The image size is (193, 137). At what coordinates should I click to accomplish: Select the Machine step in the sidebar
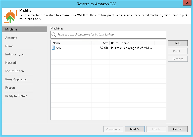click(x=11, y=29)
